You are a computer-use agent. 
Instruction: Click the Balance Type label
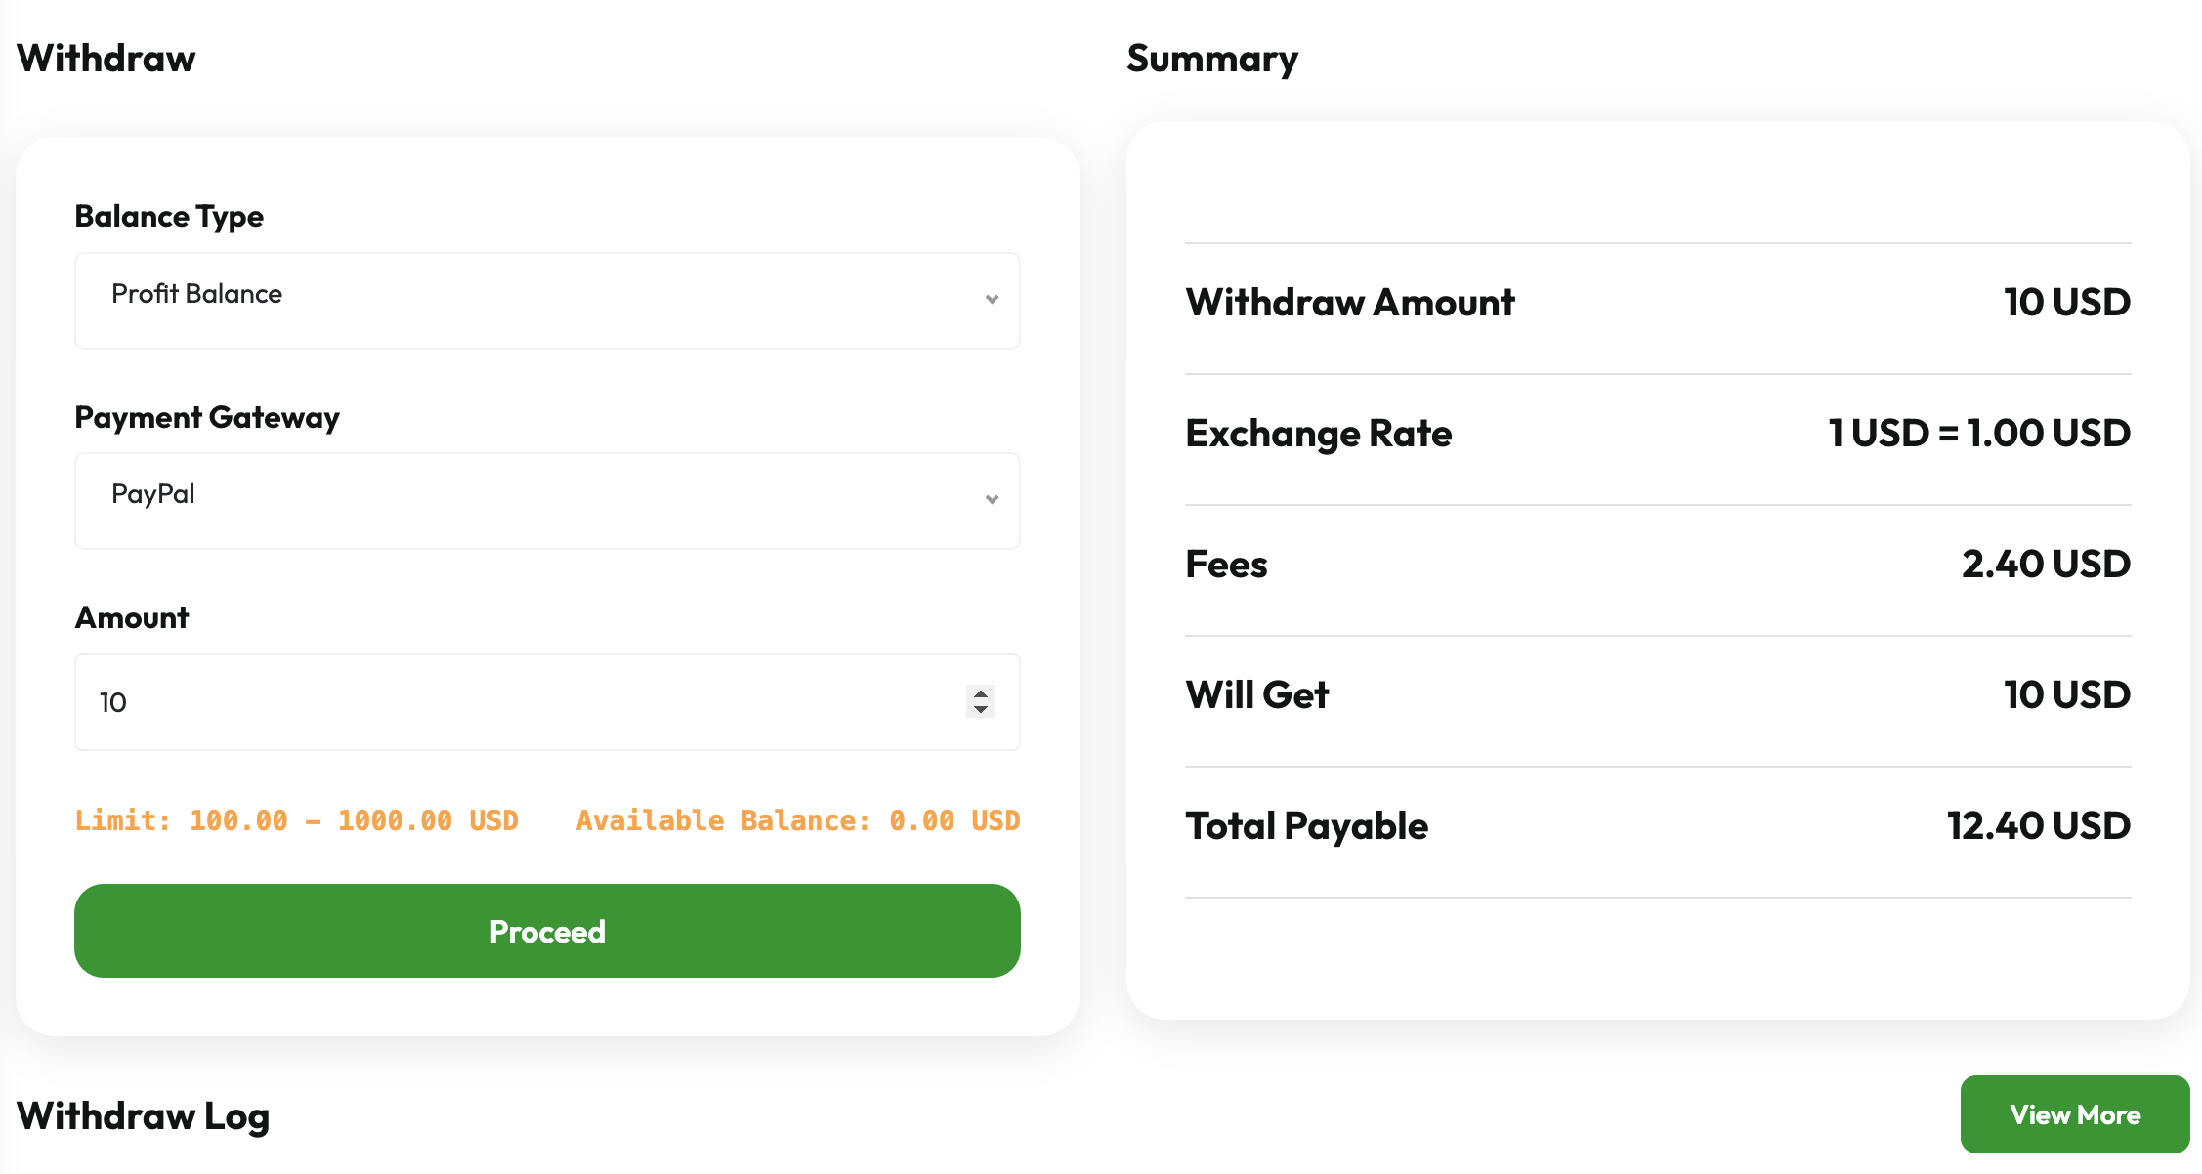coord(169,216)
